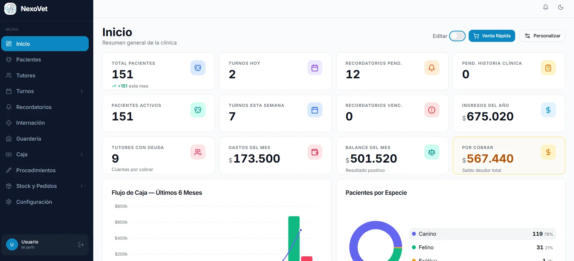Click the NexoVet logo icon
This screenshot has height=261, width=574.
click(10, 9)
